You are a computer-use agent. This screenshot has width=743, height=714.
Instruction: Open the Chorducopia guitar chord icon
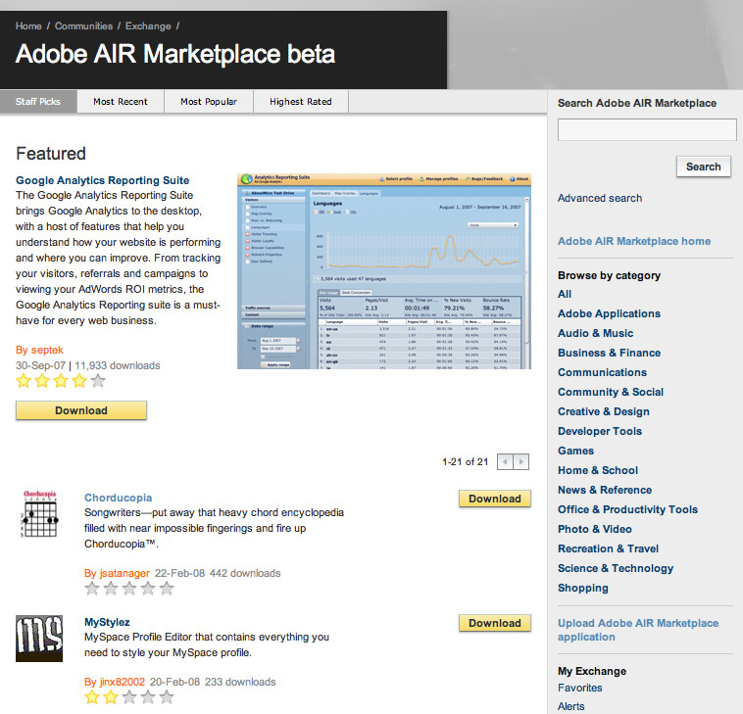tap(40, 514)
